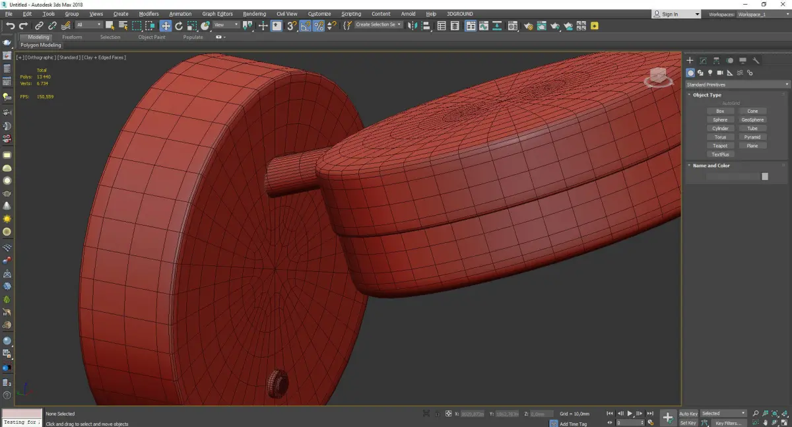Play the animation
This screenshot has height=427, width=792.
click(630, 413)
